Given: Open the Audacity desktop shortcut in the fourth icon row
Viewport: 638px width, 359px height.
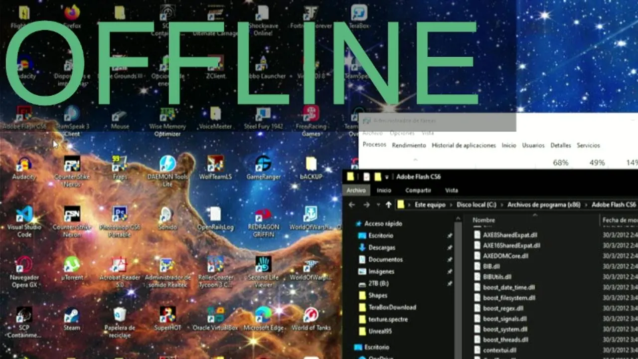Looking at the screenshot, I should point(24,168).
